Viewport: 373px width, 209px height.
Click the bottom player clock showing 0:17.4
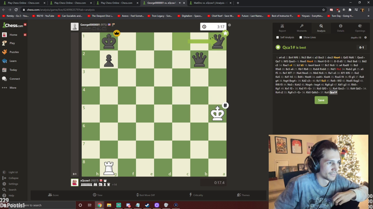point(213,183)
